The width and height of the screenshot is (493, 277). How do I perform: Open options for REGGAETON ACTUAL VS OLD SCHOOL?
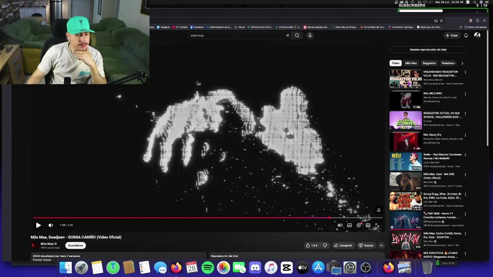point(465,113)
